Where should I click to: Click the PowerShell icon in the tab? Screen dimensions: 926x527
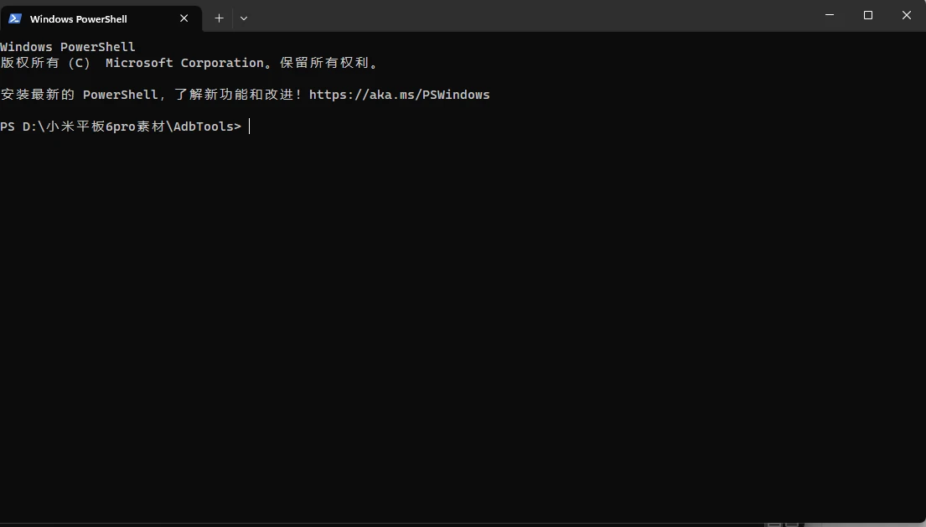coord(15,18)
